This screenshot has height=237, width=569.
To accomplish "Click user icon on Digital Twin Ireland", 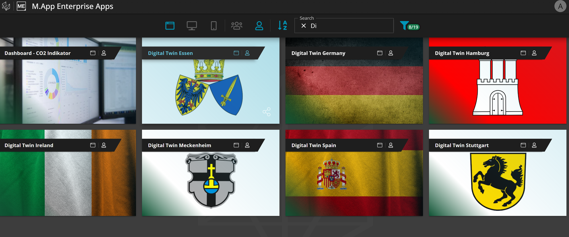I will [104, 145].
